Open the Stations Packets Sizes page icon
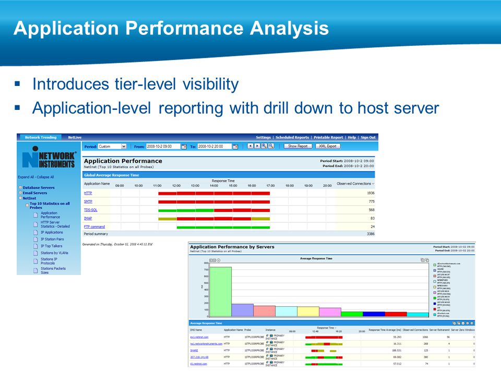The image size is (501, 375). point(36,270)
